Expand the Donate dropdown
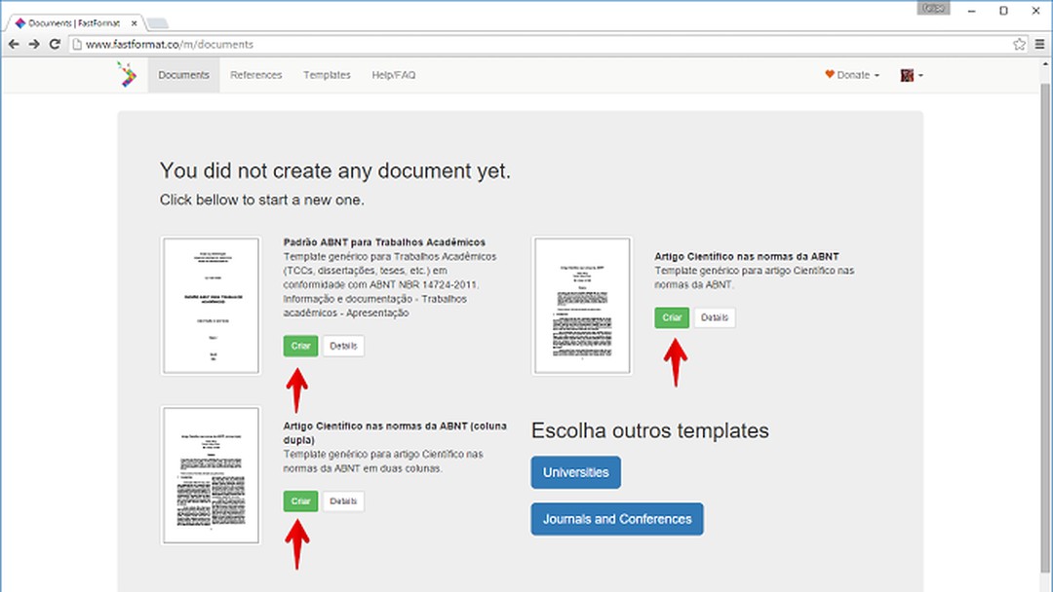This screenshot has width=1053, height=592. 852,75
